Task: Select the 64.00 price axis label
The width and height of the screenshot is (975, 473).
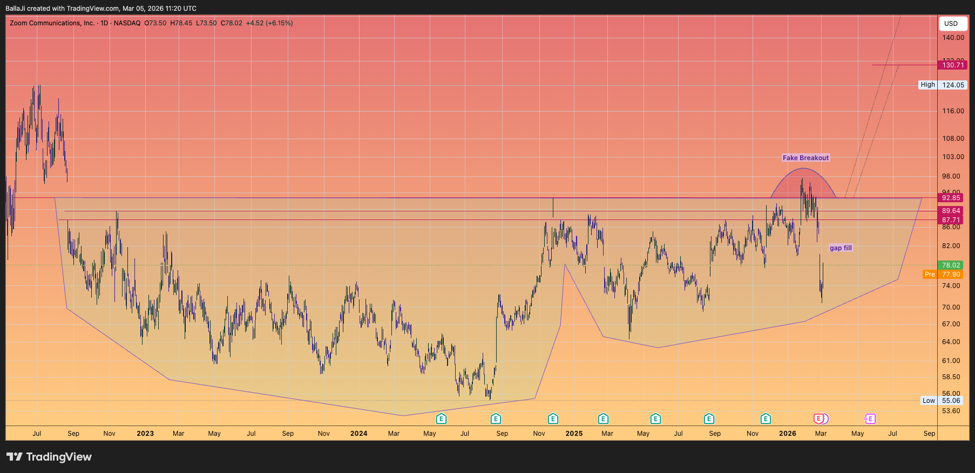Action: click(951, 342)
